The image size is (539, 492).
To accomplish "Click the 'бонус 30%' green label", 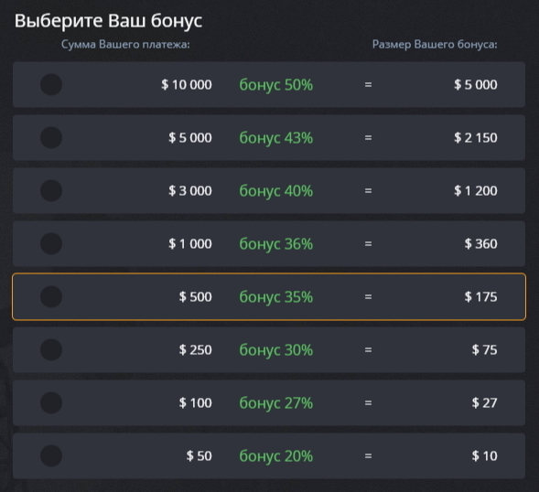I will [x=276, y=350].
